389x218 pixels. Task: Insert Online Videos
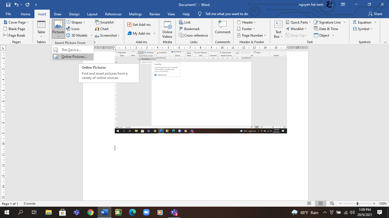point(167,29)
